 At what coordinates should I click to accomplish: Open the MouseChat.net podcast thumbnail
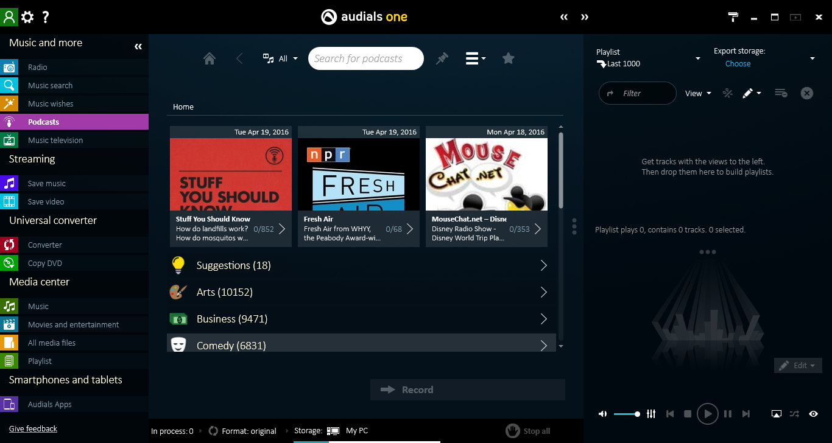[487, 175]
